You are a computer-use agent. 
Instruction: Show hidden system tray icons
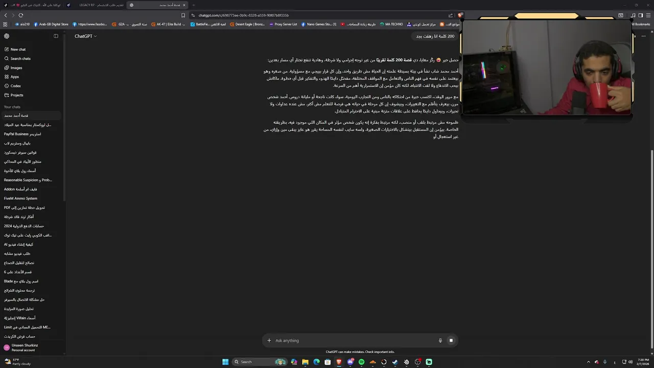tap(588, 362)
